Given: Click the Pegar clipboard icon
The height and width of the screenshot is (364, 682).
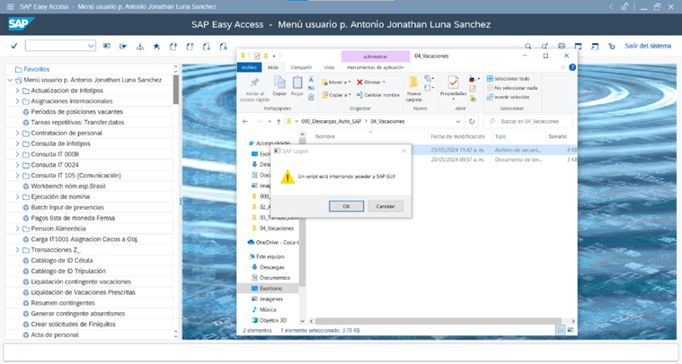Looking at the screenshot, I should point(296,84).
